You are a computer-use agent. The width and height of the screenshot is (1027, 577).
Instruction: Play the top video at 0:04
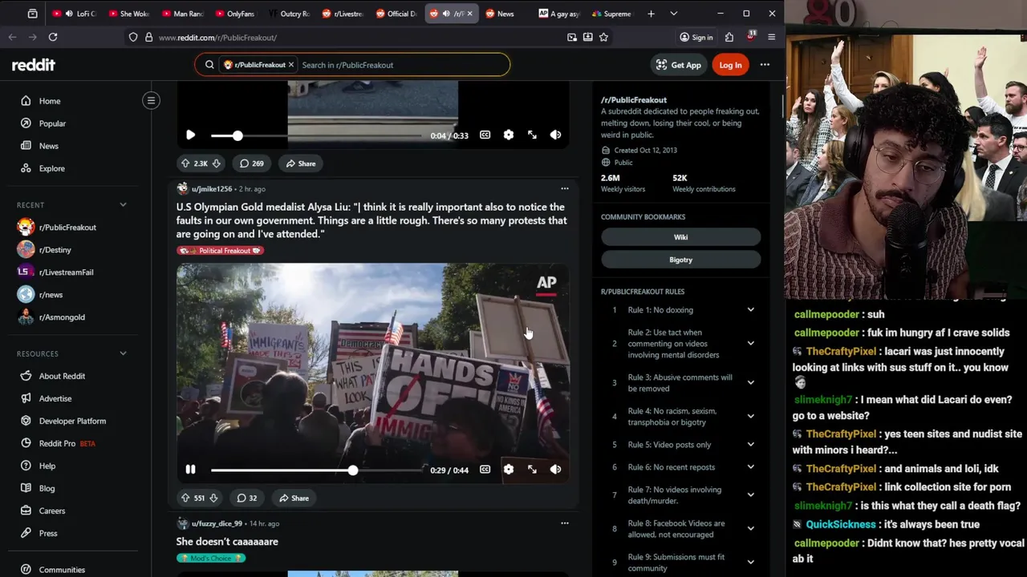point(190,135)
